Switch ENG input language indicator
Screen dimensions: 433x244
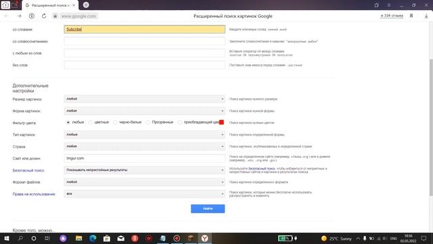(x=394, y=238)
